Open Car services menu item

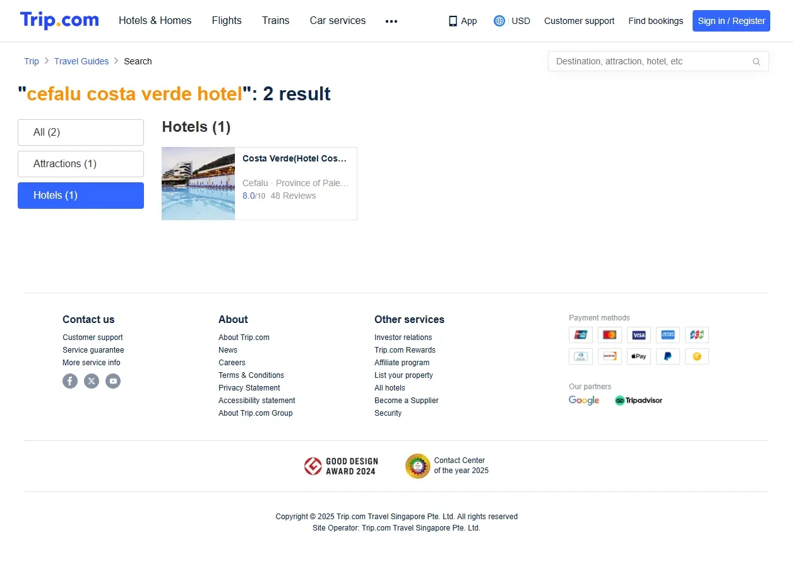tap(338, 21)
